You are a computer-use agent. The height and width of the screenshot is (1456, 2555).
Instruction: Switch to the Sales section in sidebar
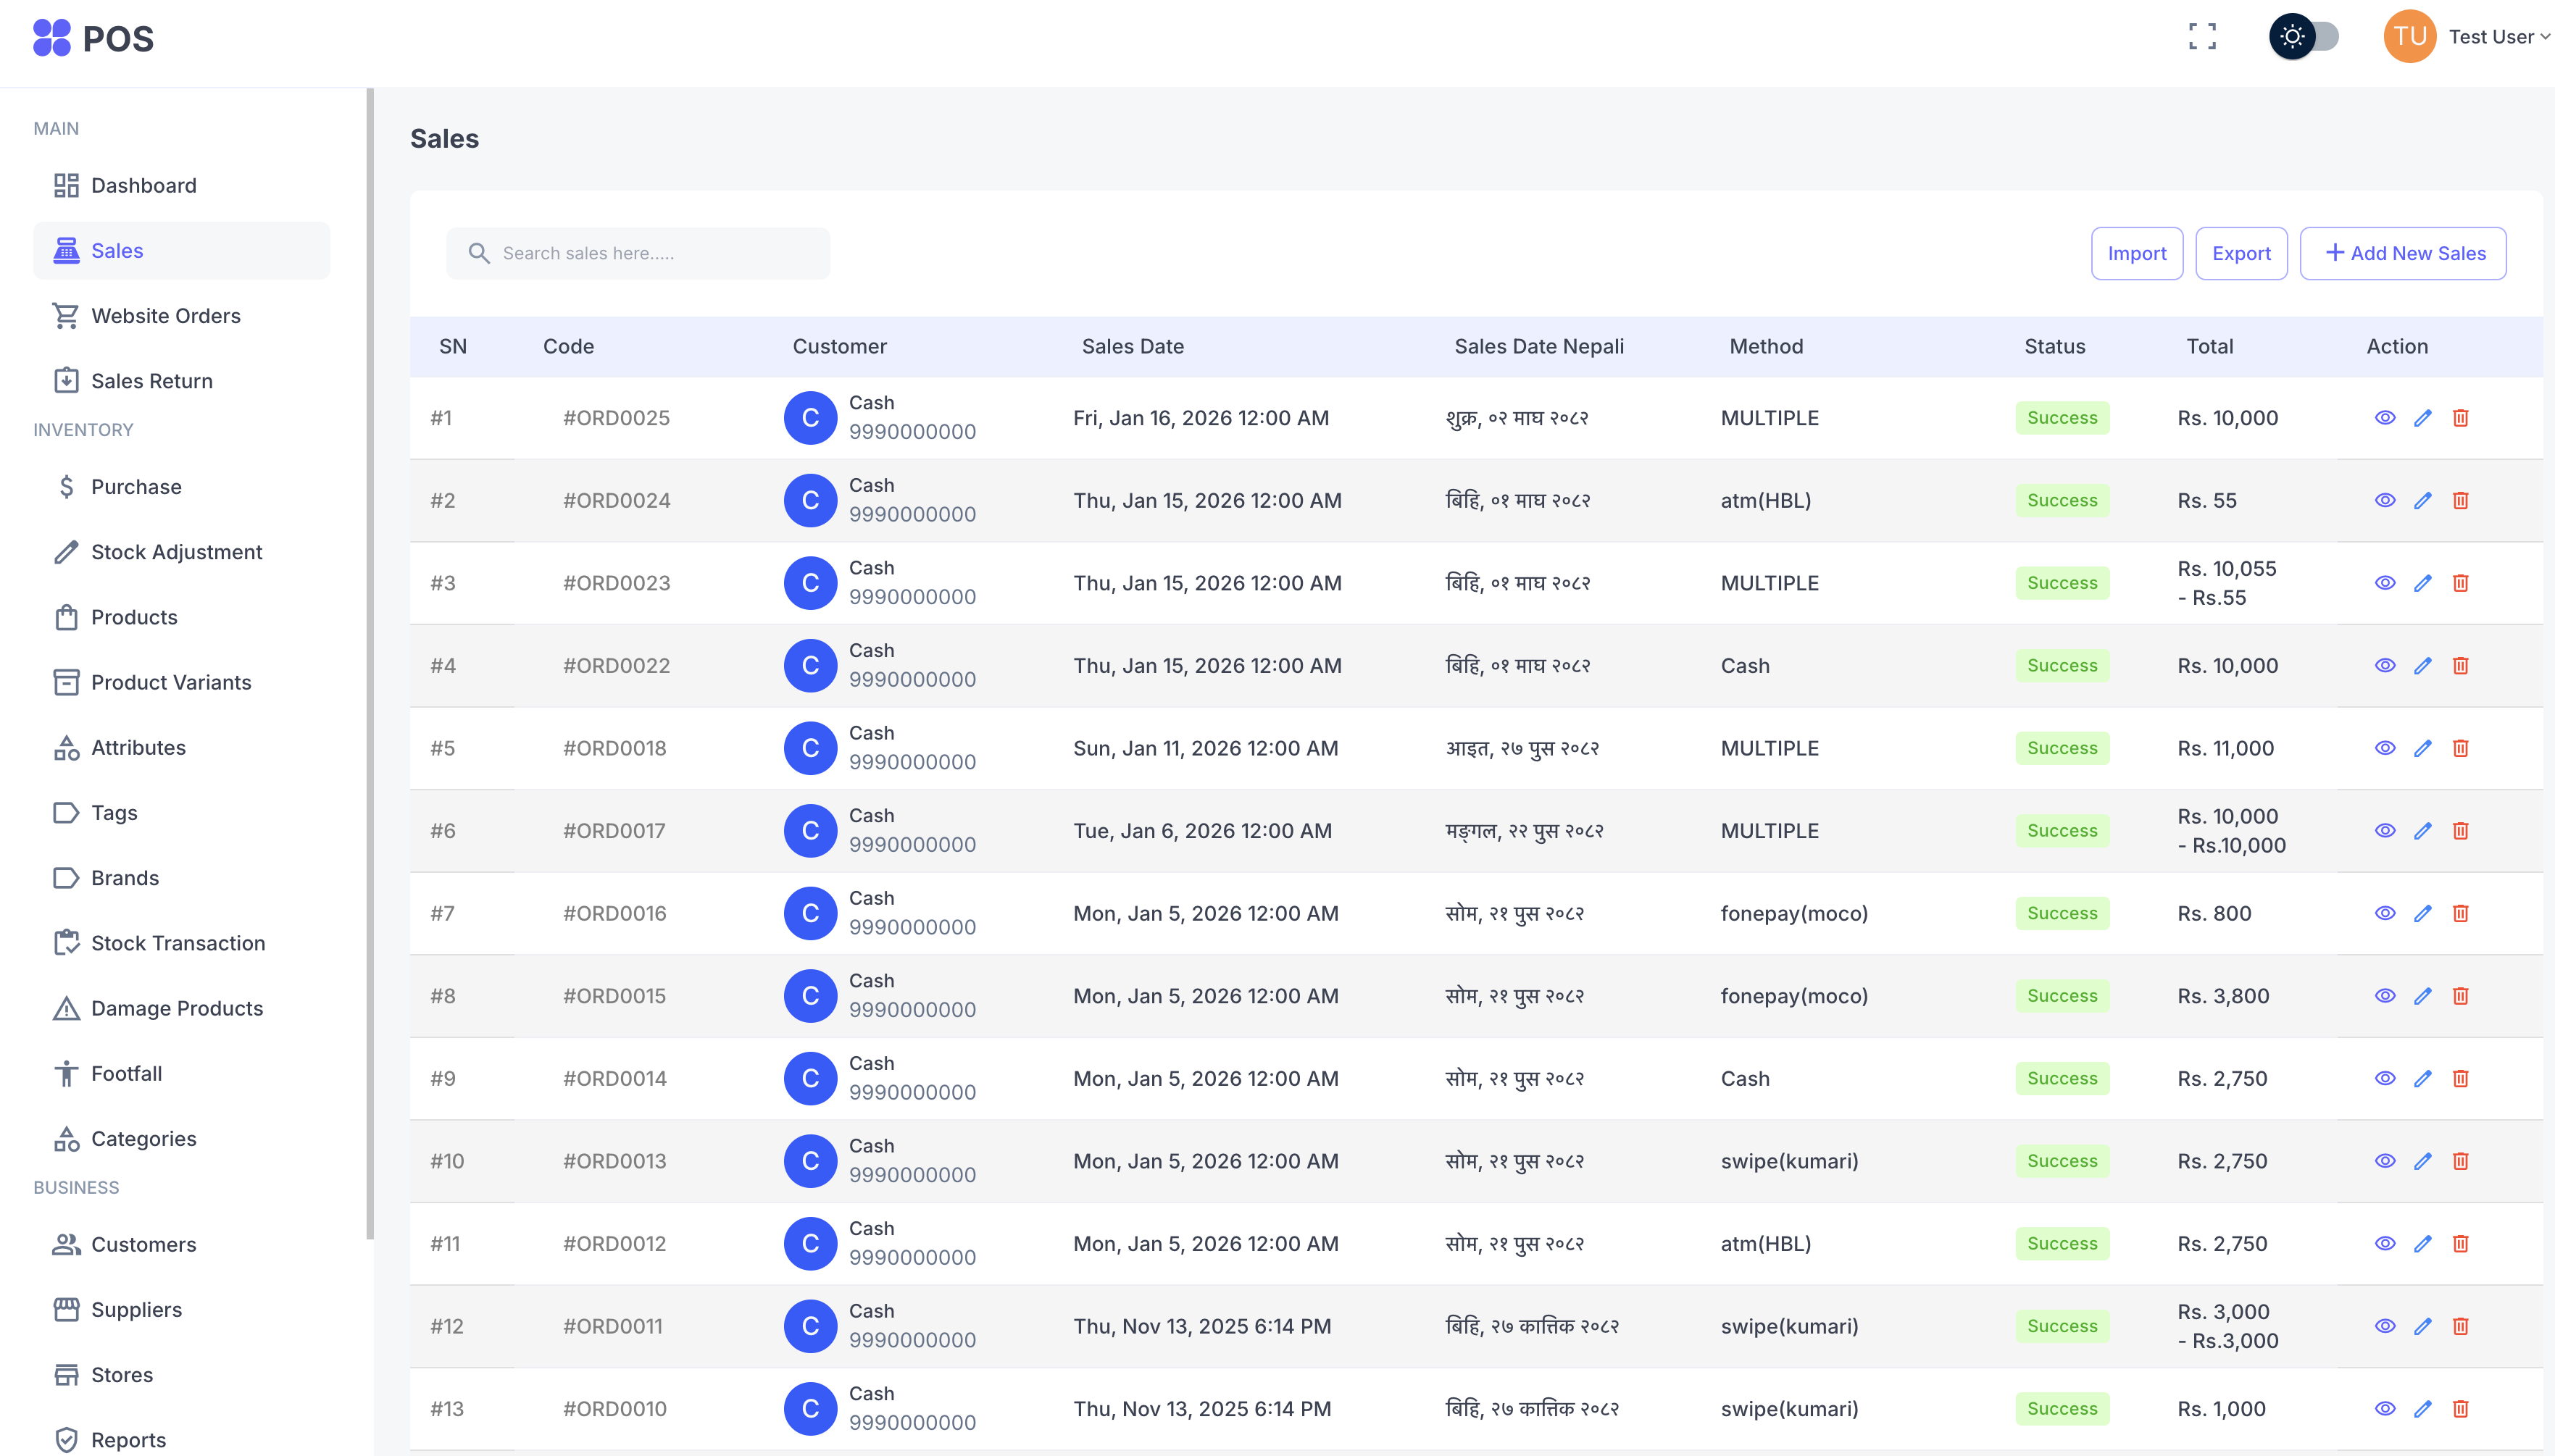pos(118,250)
